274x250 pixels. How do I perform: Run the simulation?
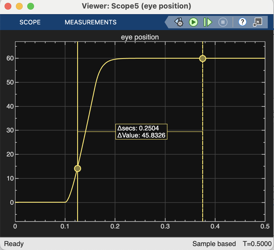pos(193,22)
